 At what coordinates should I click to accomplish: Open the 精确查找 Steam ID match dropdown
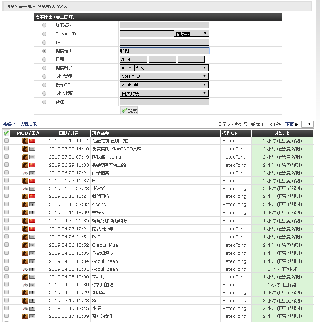pos(191,34)
